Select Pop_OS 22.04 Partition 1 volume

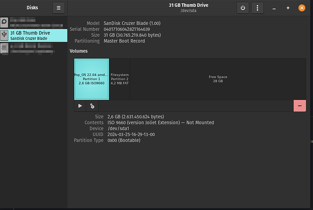92,79
